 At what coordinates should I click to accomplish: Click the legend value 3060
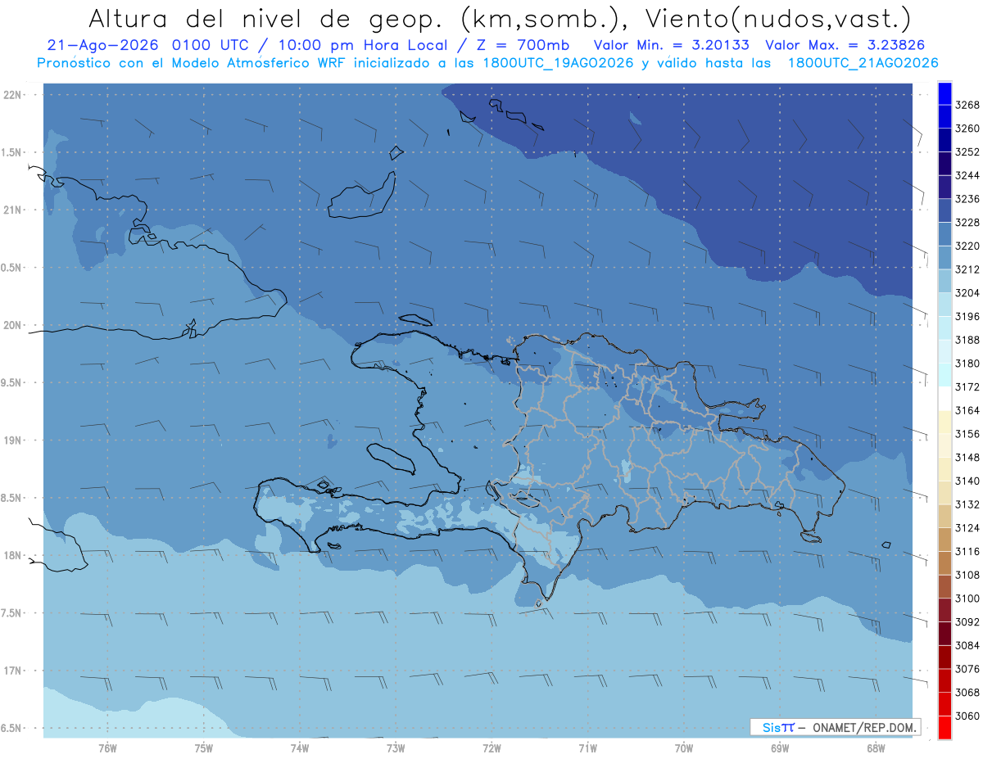point(967,716)
